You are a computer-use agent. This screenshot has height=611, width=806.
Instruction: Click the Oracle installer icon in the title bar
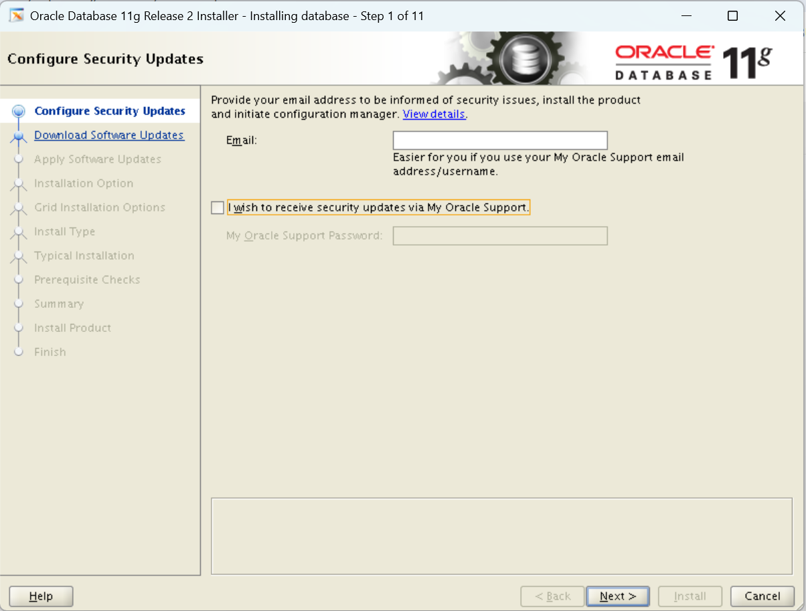(x=15, y=15)
